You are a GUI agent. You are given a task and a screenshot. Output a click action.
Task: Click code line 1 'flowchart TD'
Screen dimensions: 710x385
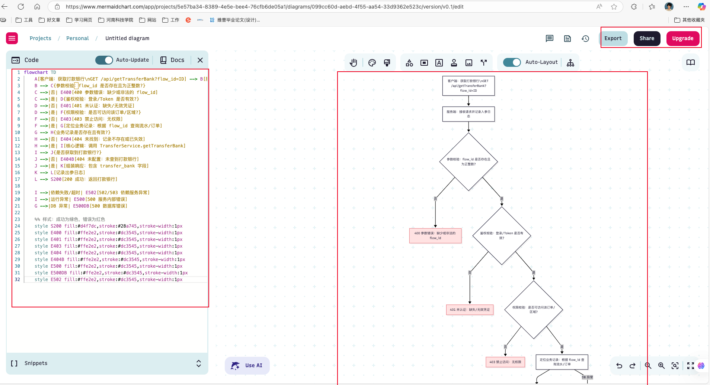[40, 72]
